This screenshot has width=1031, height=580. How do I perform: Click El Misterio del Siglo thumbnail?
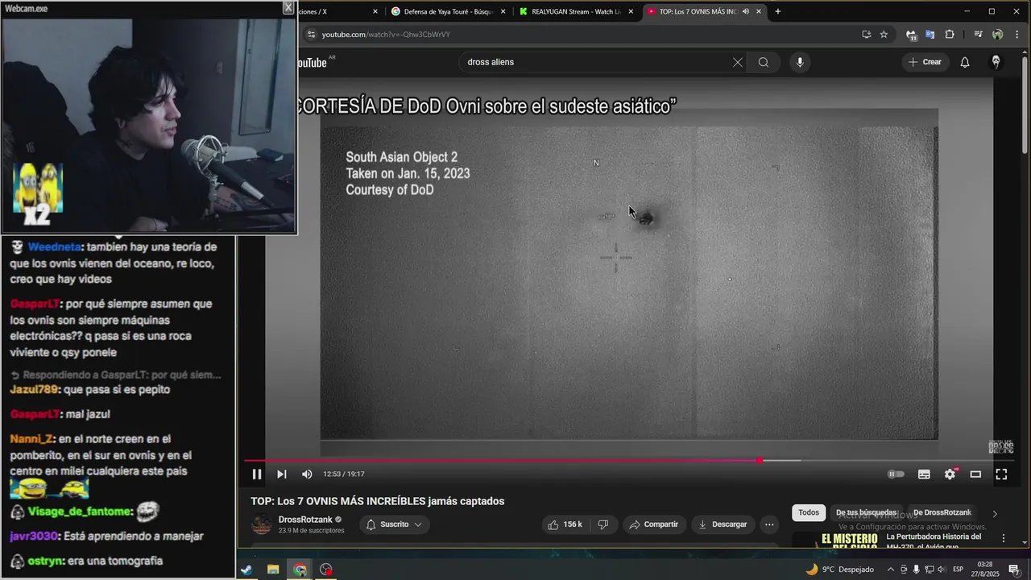point(836,541)
